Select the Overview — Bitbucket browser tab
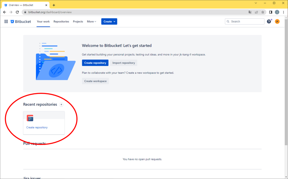 (26, 5)
